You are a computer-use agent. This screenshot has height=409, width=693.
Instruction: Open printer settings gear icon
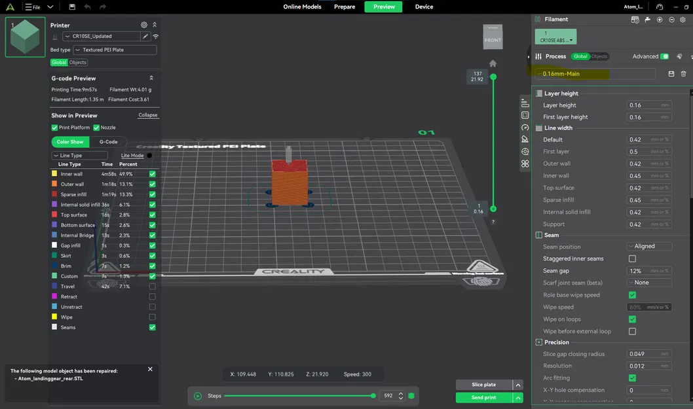pos(144,25)
